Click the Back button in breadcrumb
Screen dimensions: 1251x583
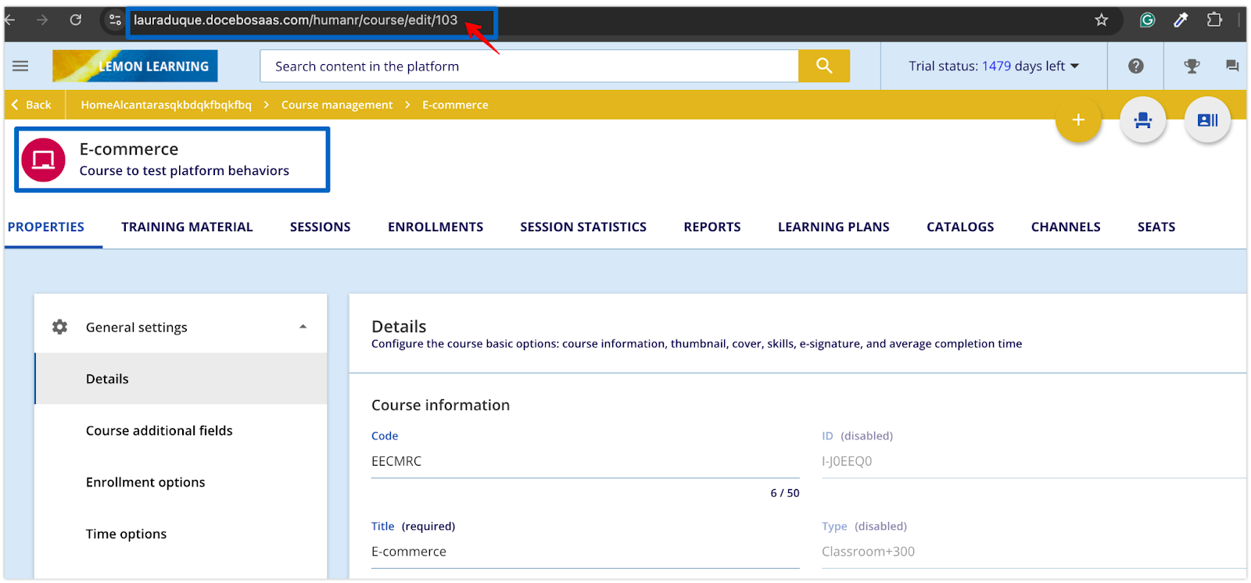coord(31,105)
